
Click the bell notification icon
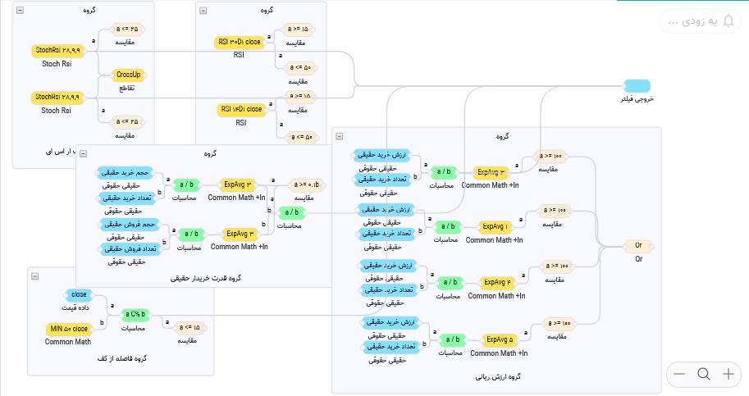(728, 21)
